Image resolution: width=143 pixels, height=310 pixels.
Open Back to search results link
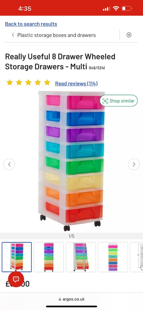click(x=31, y=24)
